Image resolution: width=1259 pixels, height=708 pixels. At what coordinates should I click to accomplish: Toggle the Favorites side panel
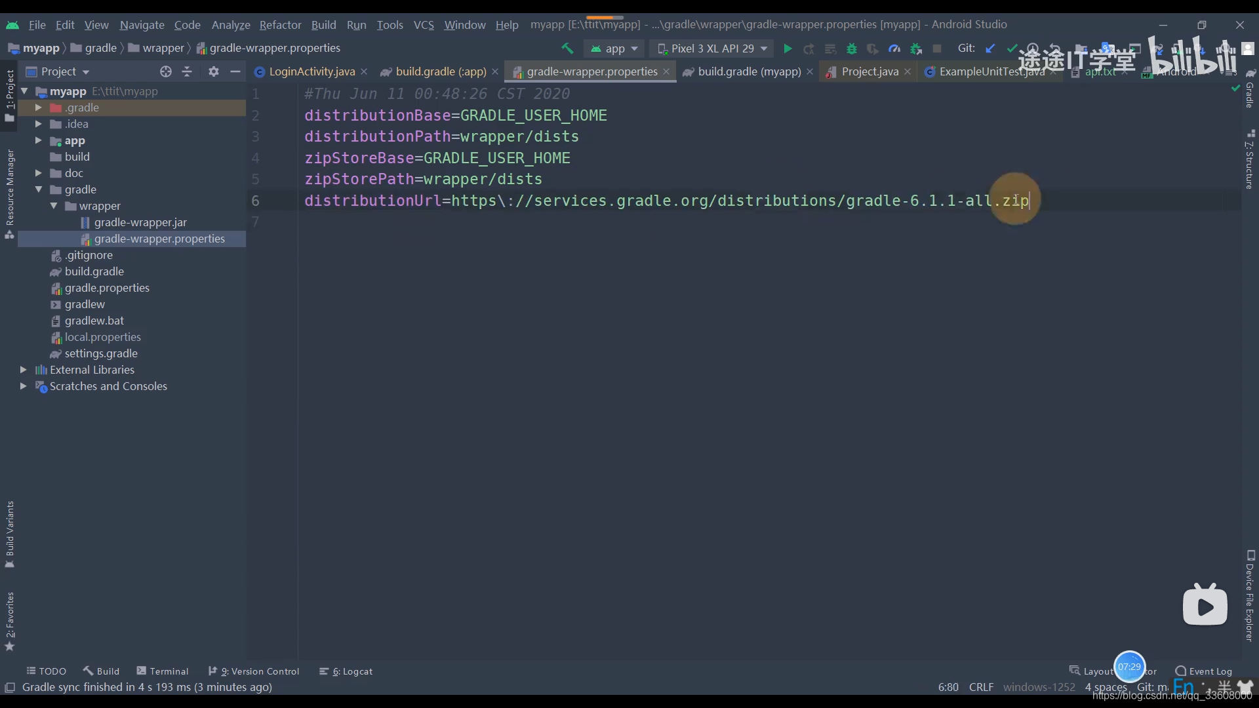point(9,621)
